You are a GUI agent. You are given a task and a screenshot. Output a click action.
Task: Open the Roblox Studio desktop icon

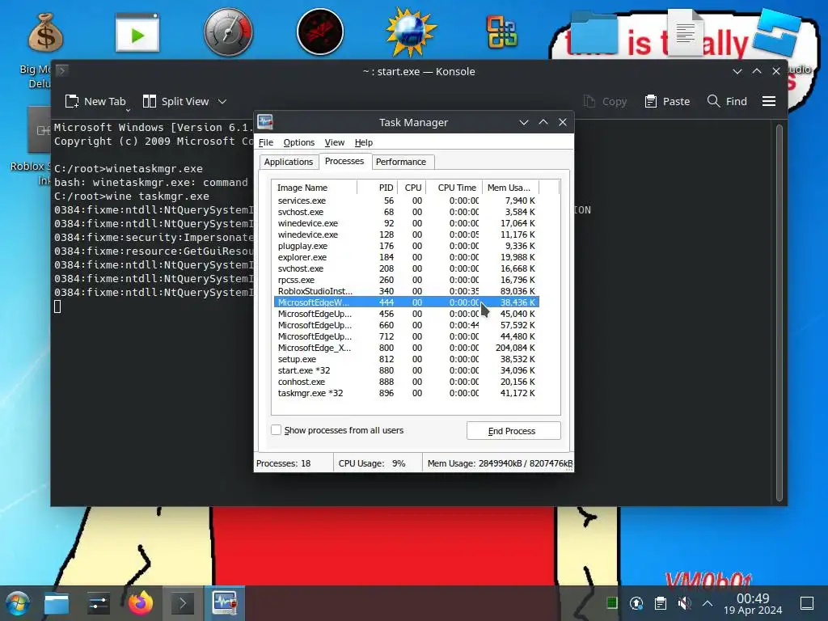(776, 32)
